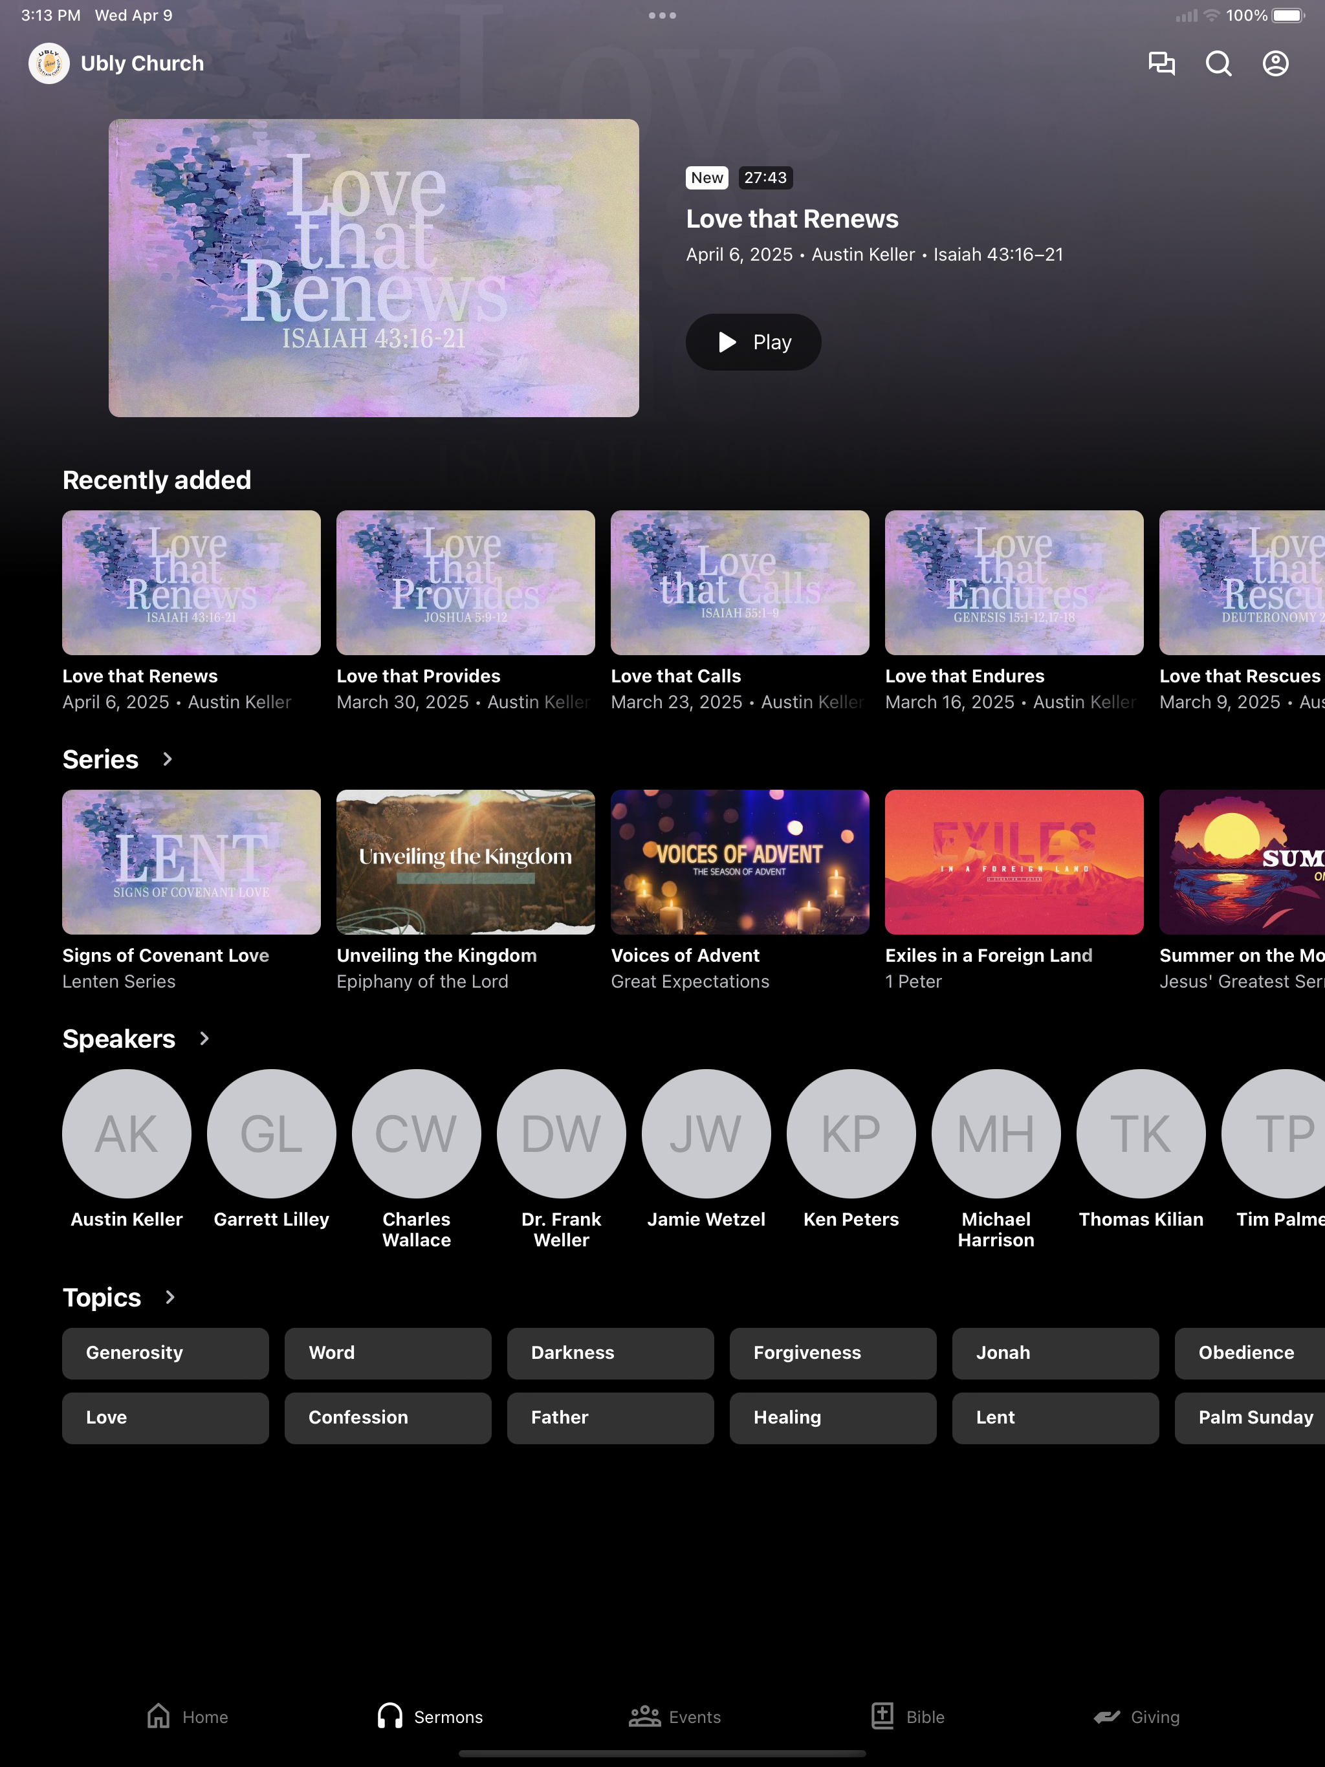The width and height of the screenshot is (1325, 1767).
Task: Open Love that Endures sermon thumbnail
Action: pos(1013,582)
